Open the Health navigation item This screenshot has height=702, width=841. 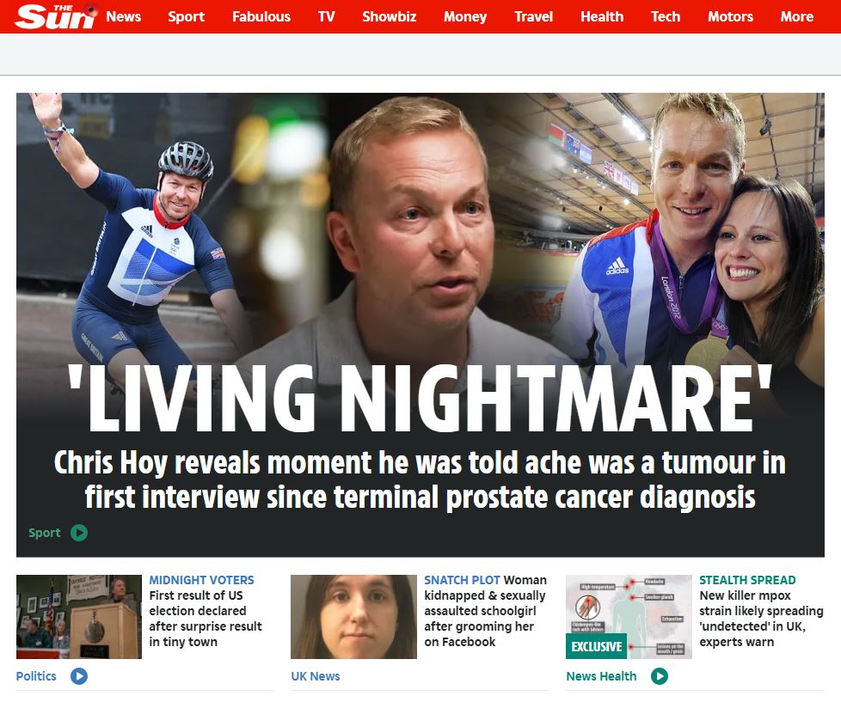click(602, 16)
